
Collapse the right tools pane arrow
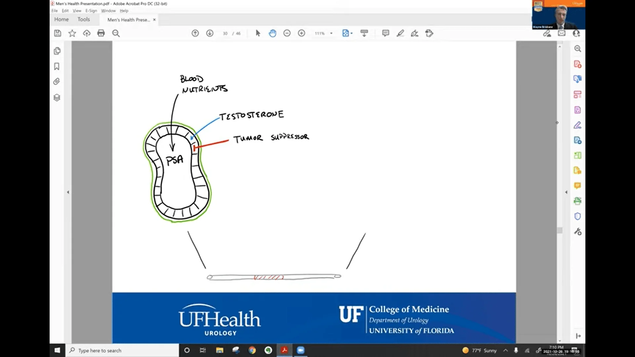pos(566,192)
